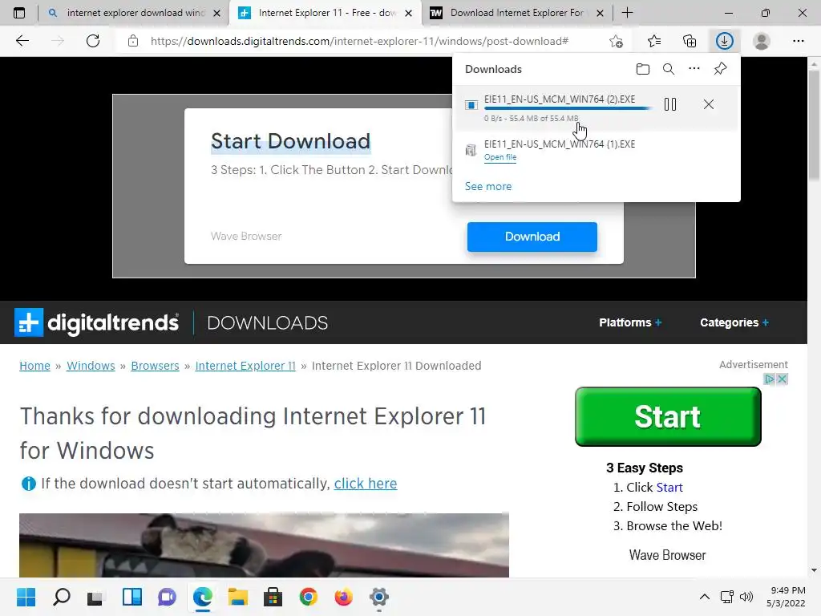Screen dimensions: 821x616
Task: Click the Start link in 3 Easy Steps
Action: [x=669, y=488]
